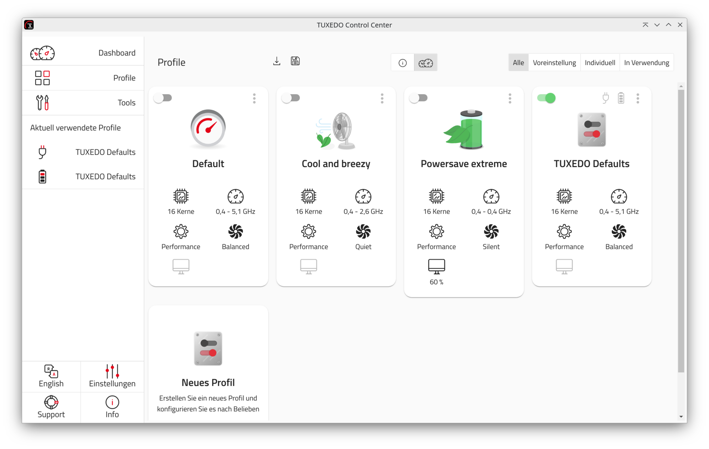Open three-dot menu on Cool and breezy card
The width and height of the screenshot is (709, 449).
click(x=382, y=98)
